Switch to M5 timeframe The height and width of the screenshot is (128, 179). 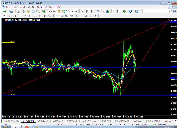click(x=62, y=16)
